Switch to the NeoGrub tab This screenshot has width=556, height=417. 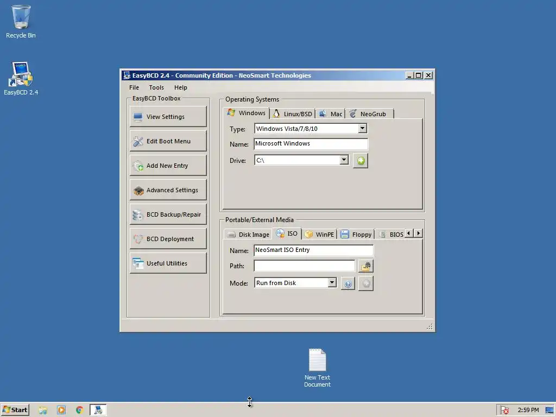369,114
